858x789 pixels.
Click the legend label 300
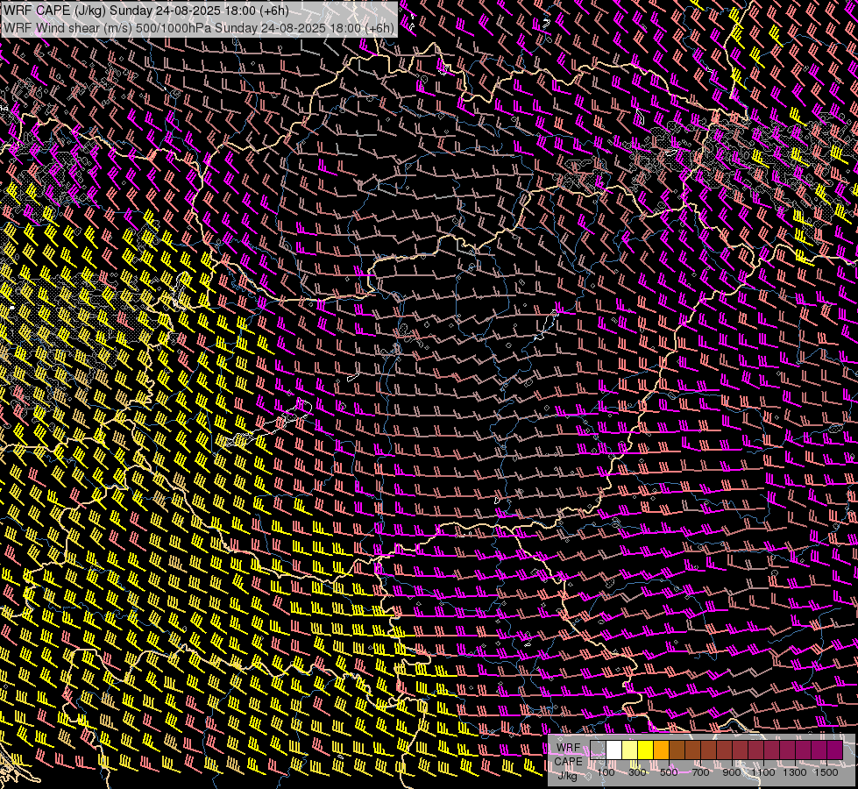click(637, 772)
